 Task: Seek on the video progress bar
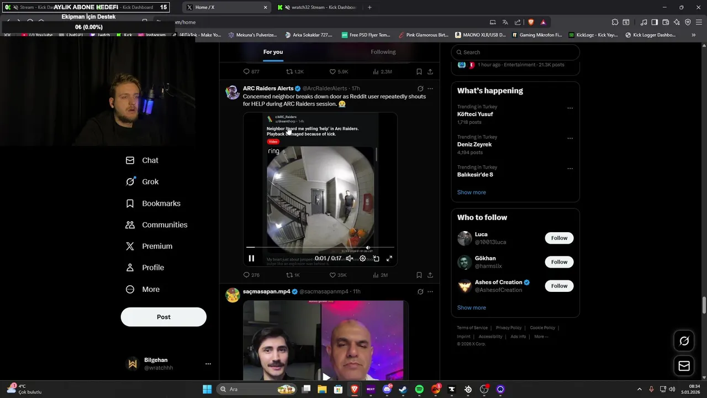pyautogui.click(x=320, y=247)
